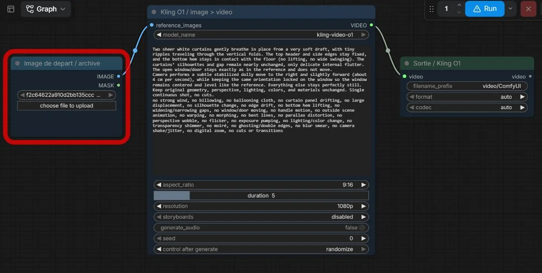This screenshot has height=273, width=542.
Task: Decrement the seed value arrow
Action: point(159,238)
